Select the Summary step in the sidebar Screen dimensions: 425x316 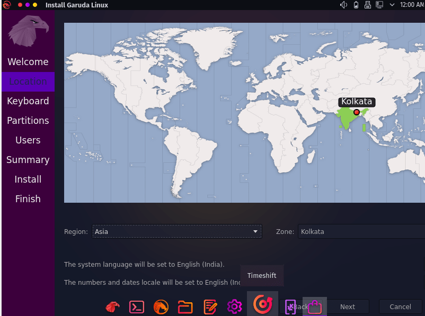pyautogui.click(x=28, y=160)
